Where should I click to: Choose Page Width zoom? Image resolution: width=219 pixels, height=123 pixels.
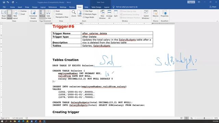tap(88, 17)
